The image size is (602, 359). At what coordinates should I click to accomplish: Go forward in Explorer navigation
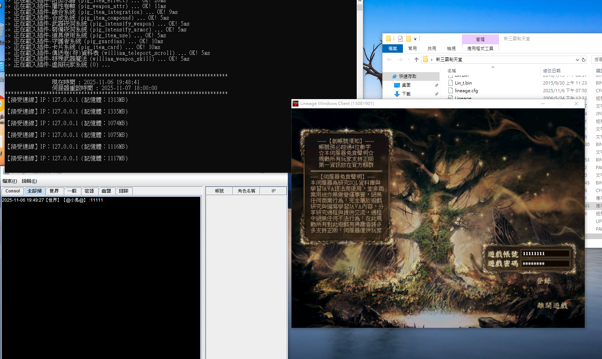[x=400, y=60]
